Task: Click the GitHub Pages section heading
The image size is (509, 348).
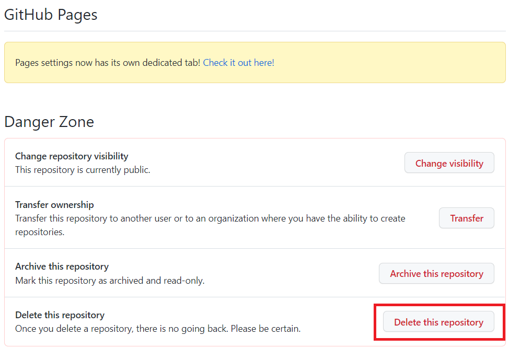Action: (x=51, y=15)
